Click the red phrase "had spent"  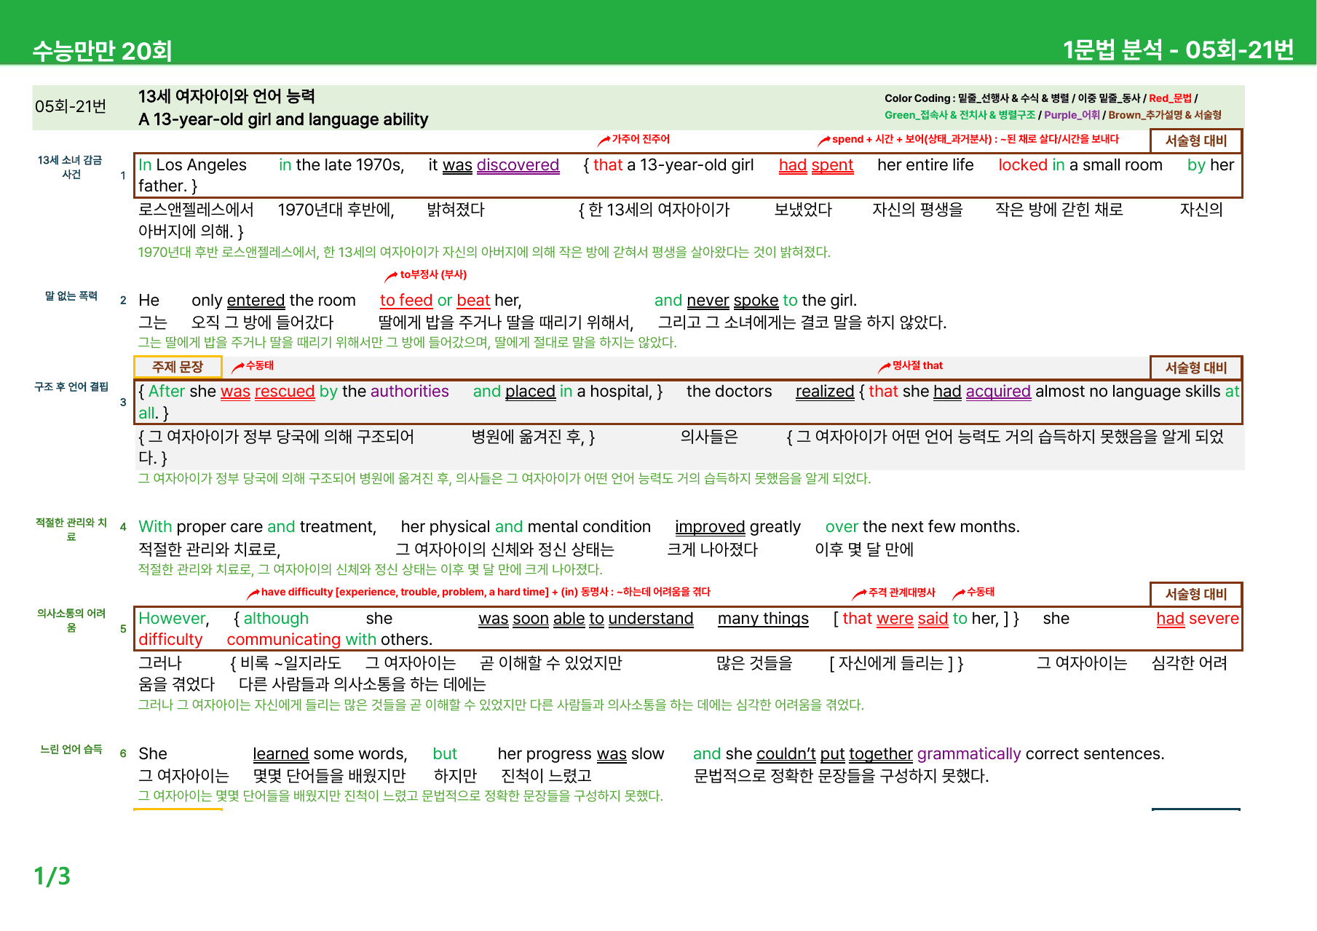tap(816, 165)
